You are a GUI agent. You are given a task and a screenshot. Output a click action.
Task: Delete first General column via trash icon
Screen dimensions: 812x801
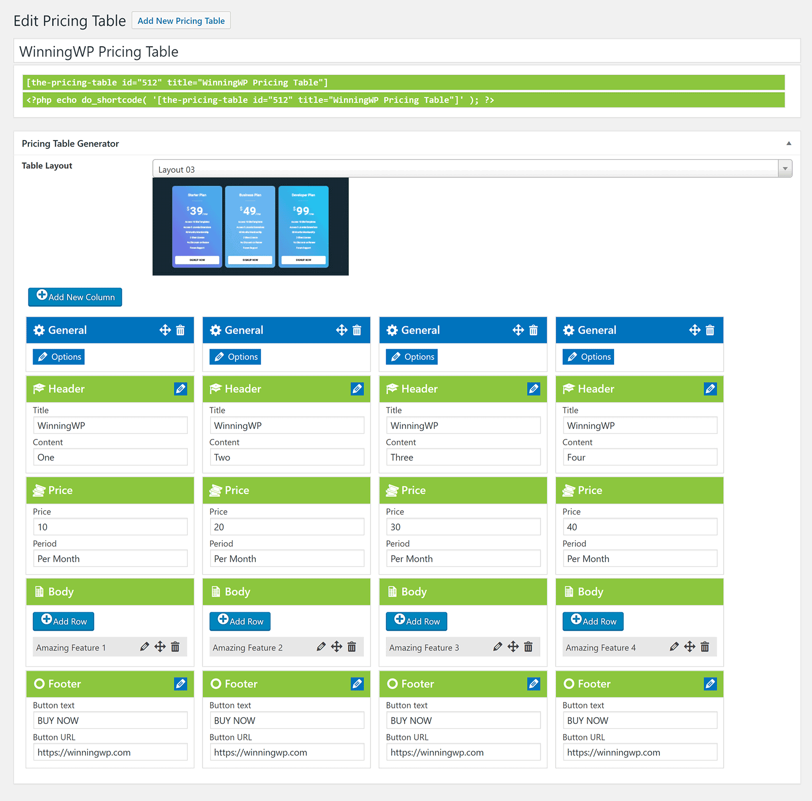point(180,330)
